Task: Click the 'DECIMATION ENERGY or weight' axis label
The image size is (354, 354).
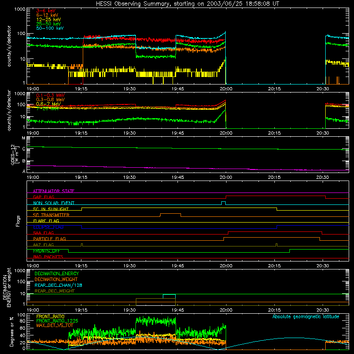Action: 7,287
